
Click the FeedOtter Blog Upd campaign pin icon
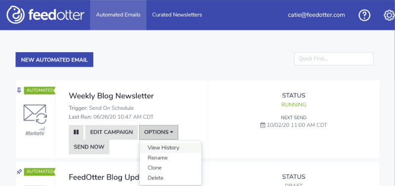pos(19,172)
